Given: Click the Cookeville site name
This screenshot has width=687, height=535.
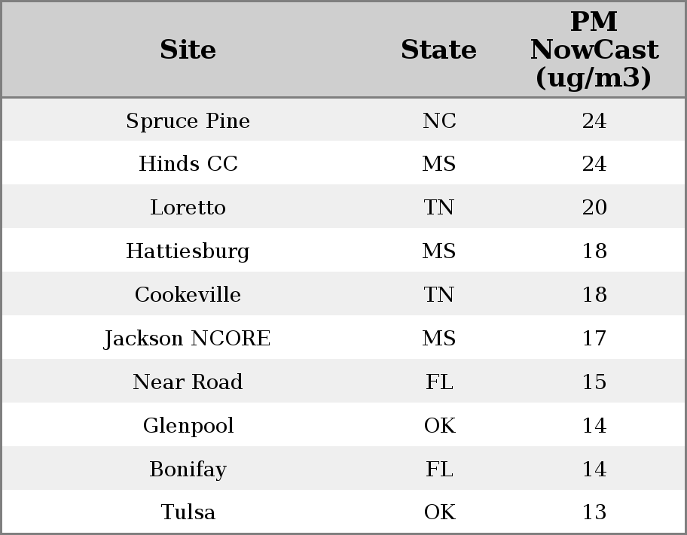Looking at the screenshot, I should coord(188,294).
